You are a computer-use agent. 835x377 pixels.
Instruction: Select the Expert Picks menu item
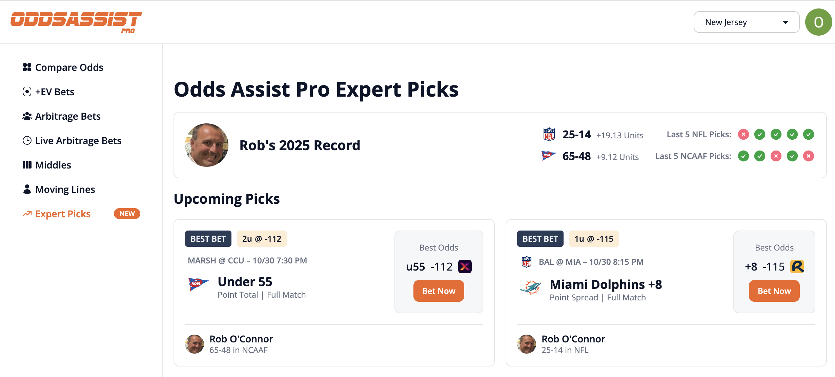click(x=63, y=214)
